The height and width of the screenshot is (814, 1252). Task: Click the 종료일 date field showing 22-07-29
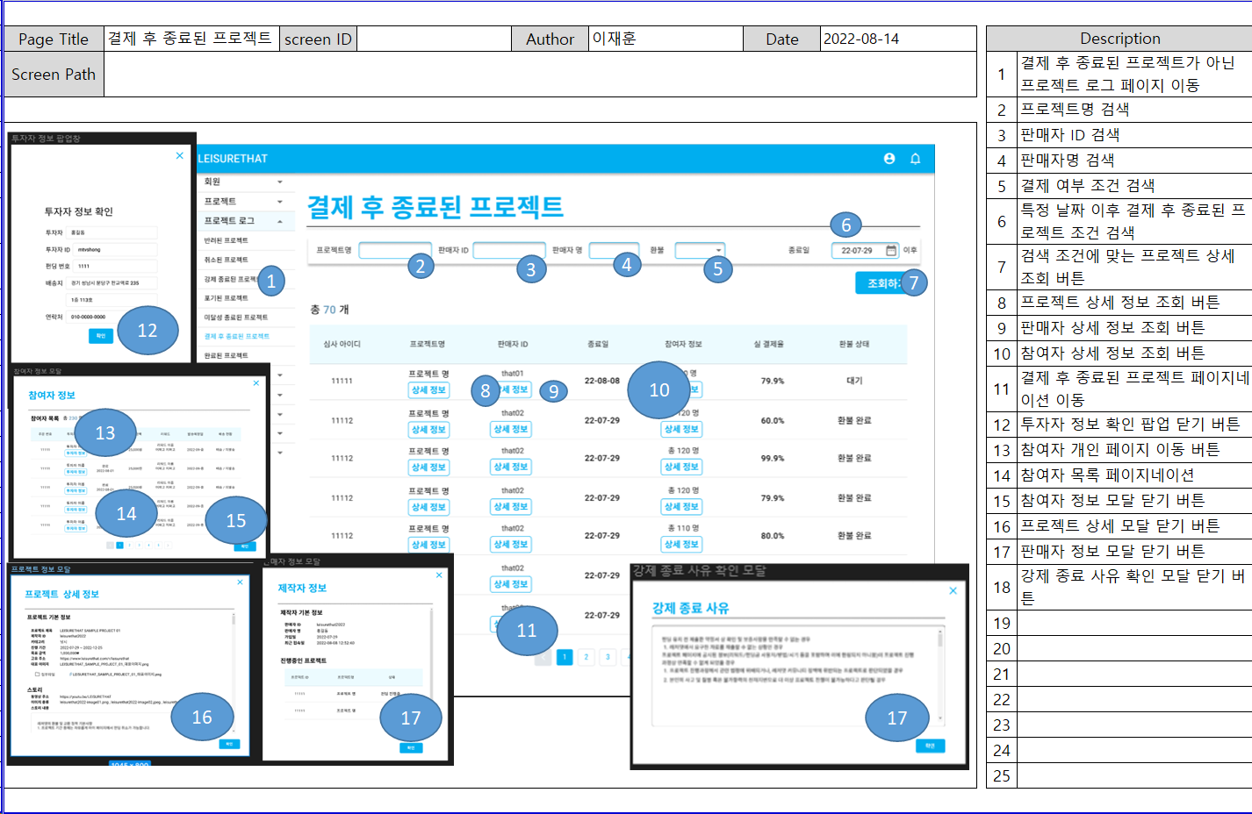coord(866,250)
